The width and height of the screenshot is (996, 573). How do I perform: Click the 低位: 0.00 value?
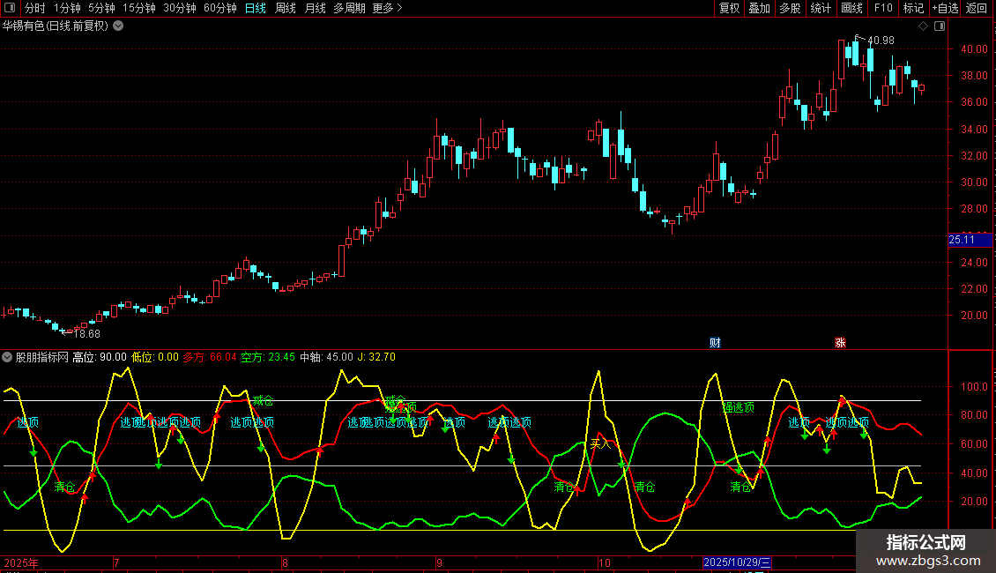point(155,357)
